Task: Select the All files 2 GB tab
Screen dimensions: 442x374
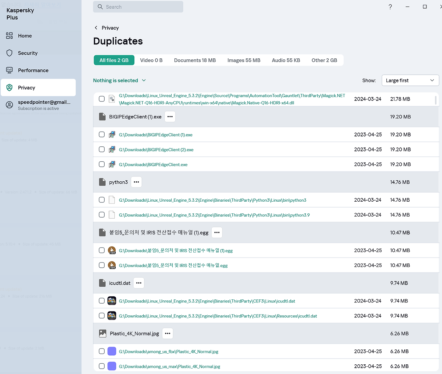Action: point(114,60)
